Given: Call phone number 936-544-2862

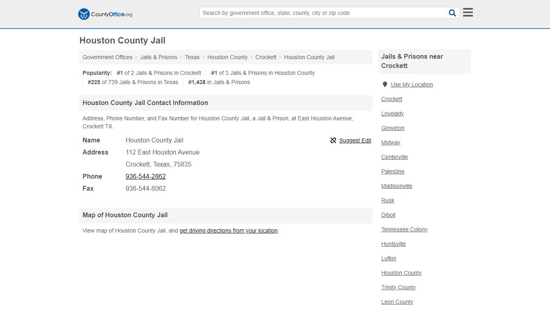Looking at the screenshot, I should pyautogui.click(x=146, y=176).
